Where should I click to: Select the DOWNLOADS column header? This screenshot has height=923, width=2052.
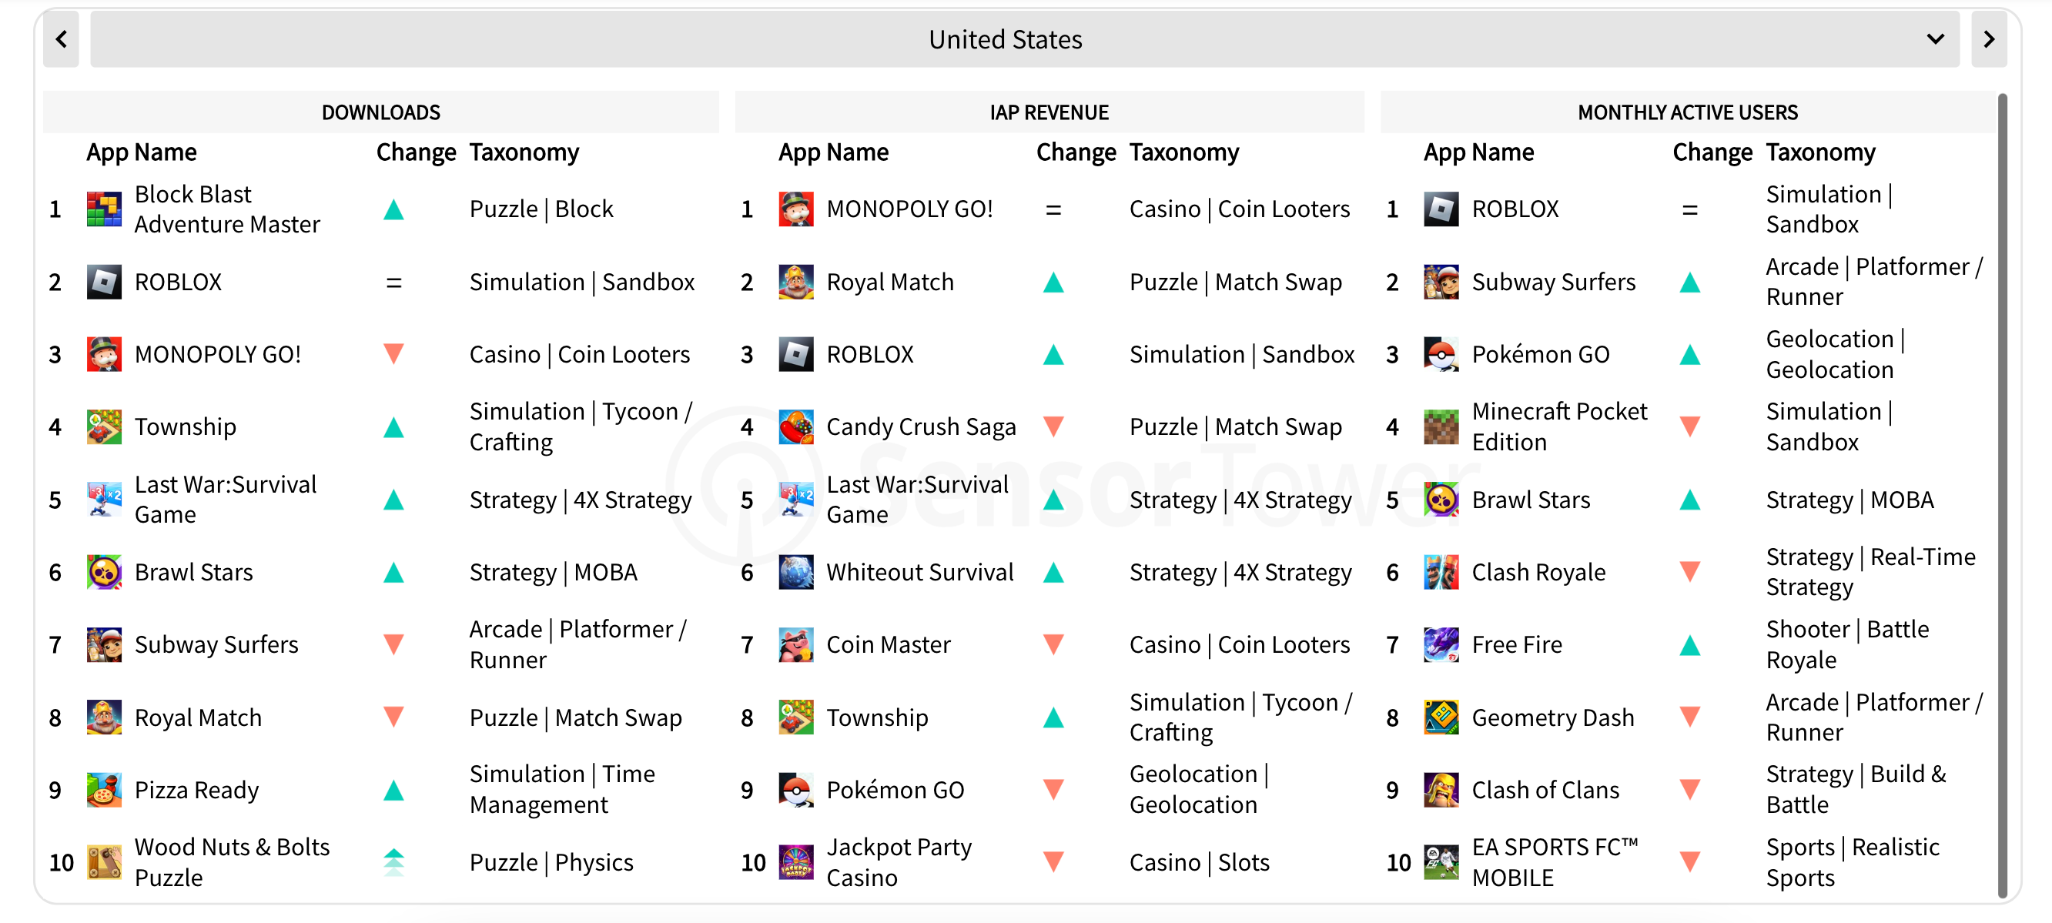pyautogui.click(x=381, y=112)
